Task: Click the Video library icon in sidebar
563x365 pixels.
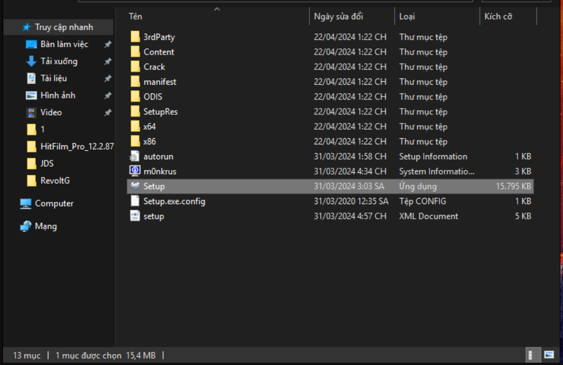Action: (x=31, y=113)
